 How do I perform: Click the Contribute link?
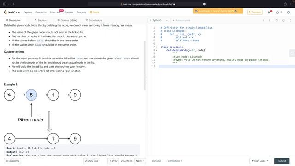(175, 161)
